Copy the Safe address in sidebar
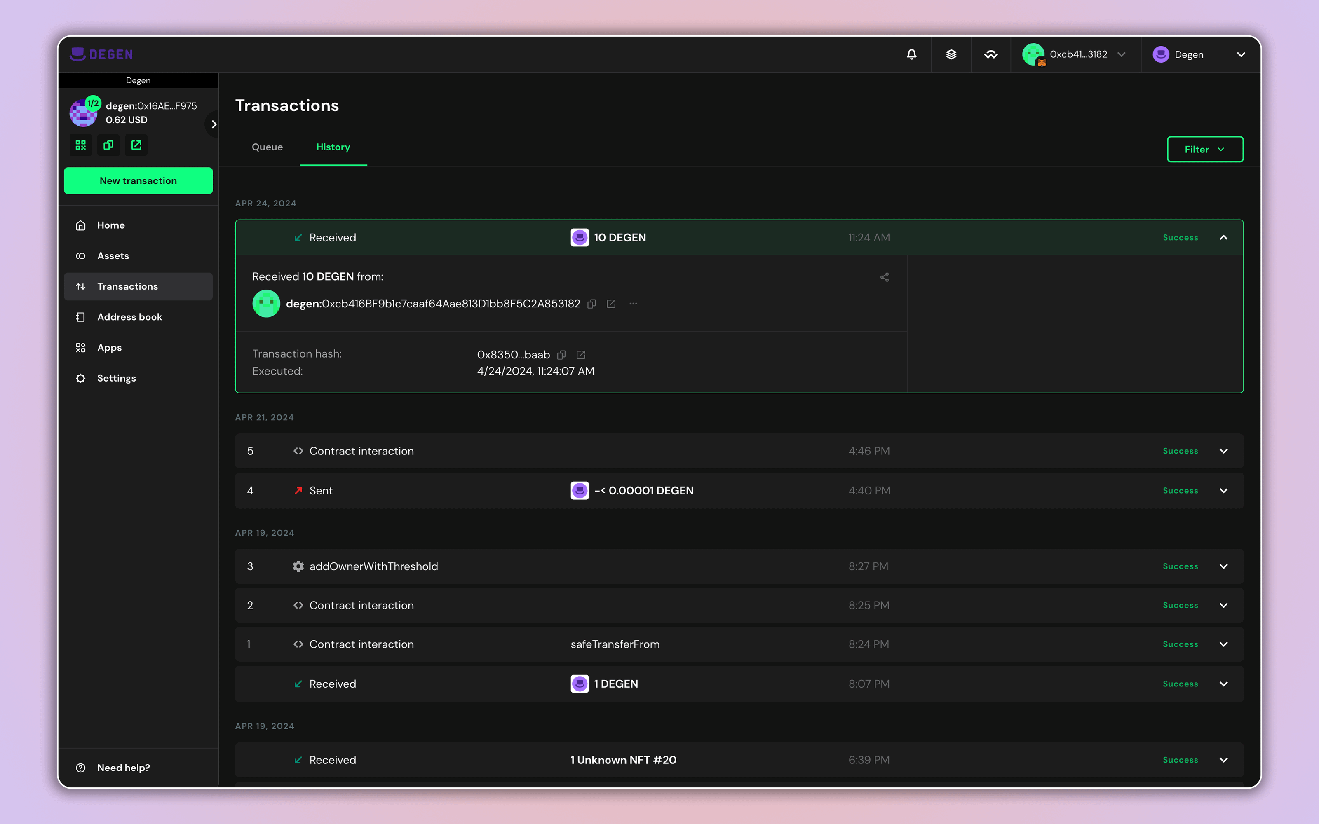The image size is (1319, 824). [x=108, y=145]
